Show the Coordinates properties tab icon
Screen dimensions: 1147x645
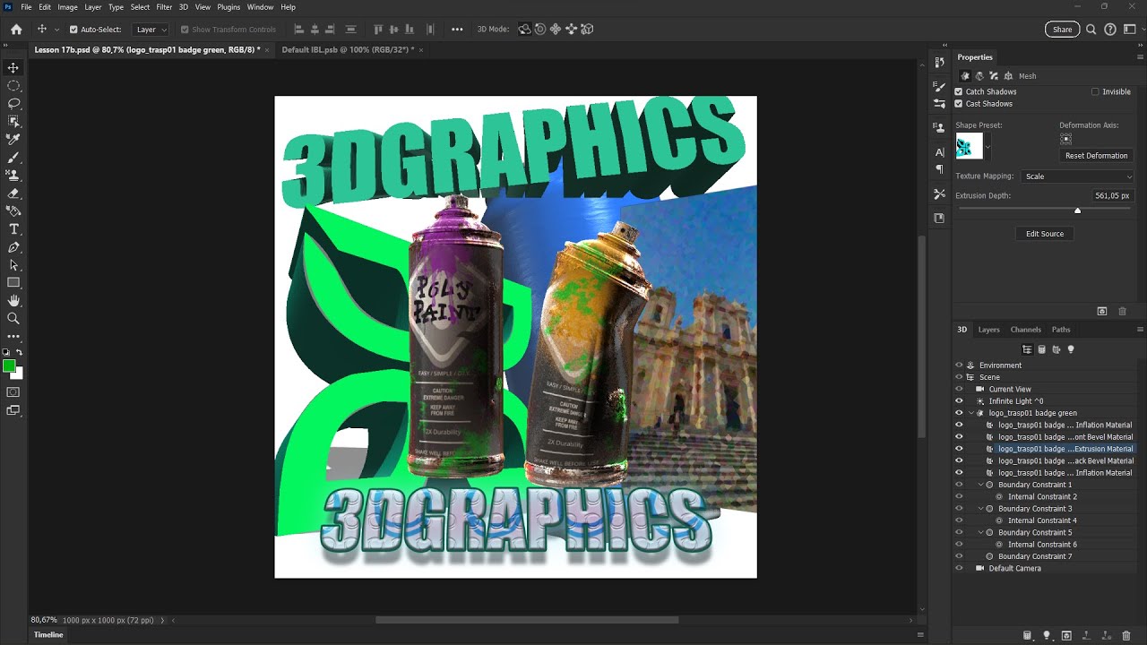[x=1008, y=76]
